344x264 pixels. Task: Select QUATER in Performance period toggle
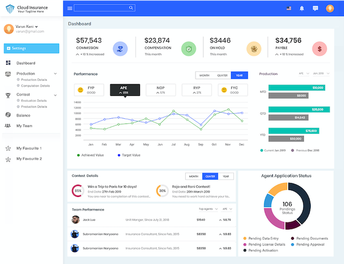coord(221,75)
